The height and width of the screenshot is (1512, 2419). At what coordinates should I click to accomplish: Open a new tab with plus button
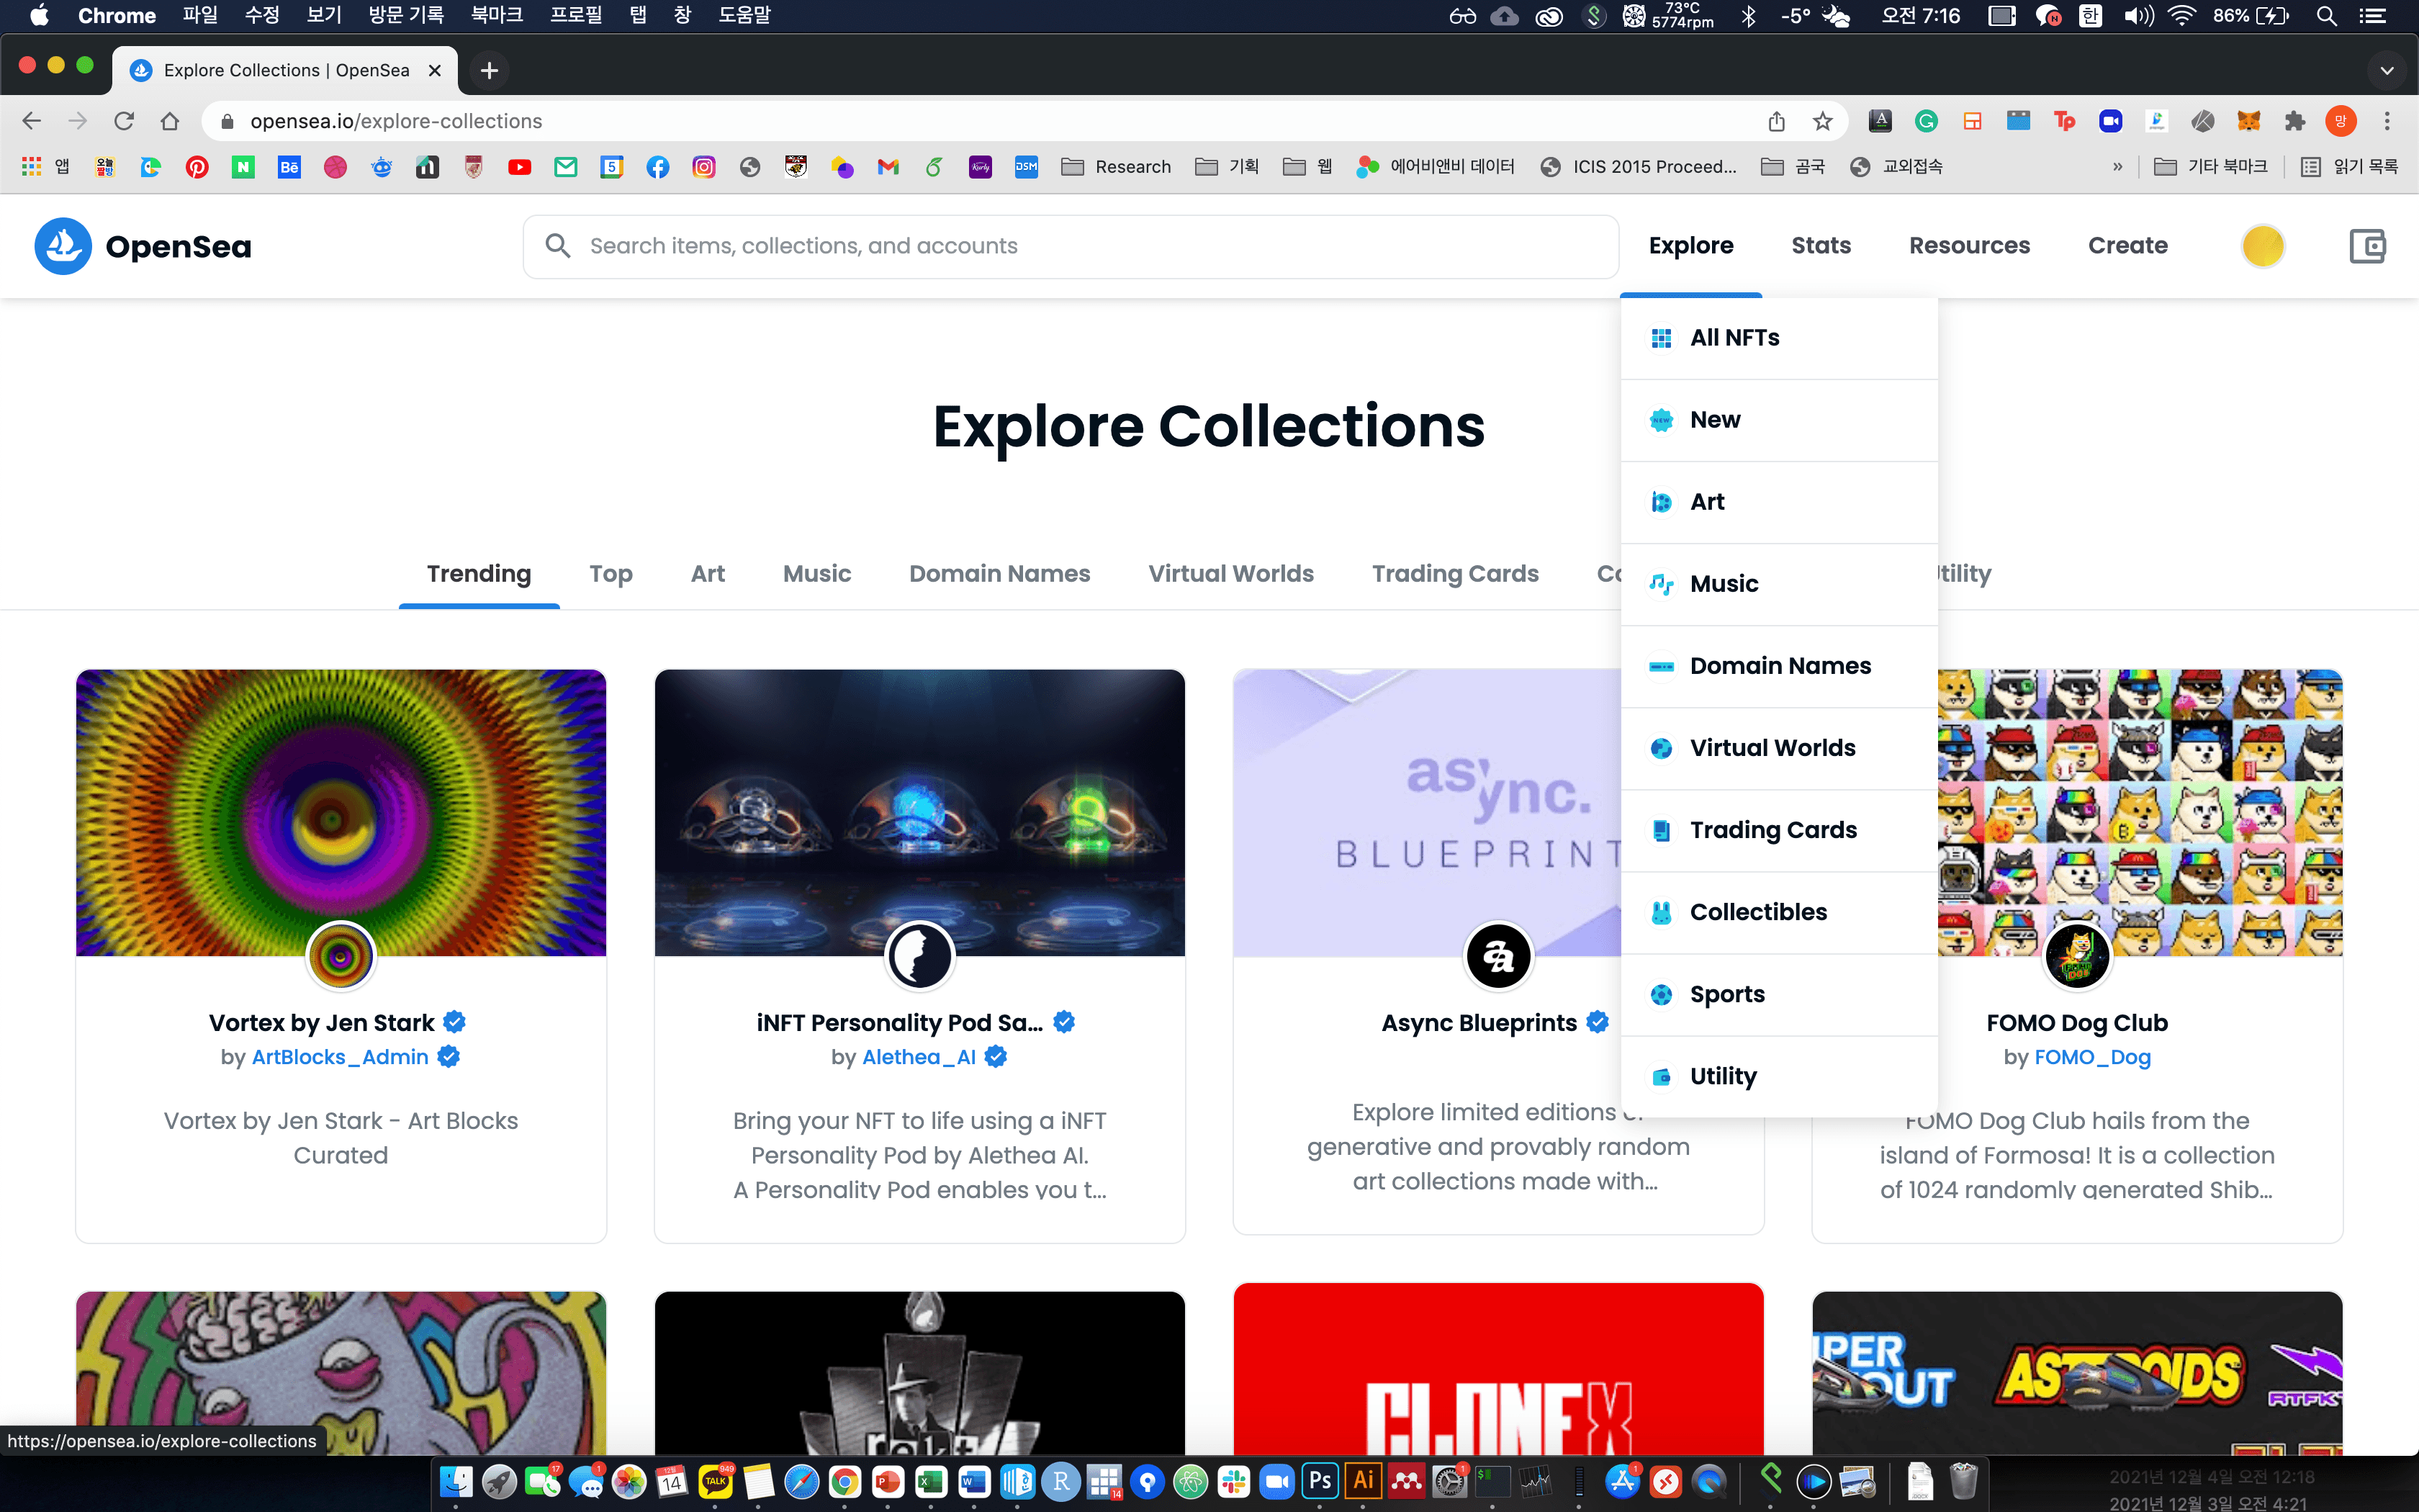coord(489,70)
